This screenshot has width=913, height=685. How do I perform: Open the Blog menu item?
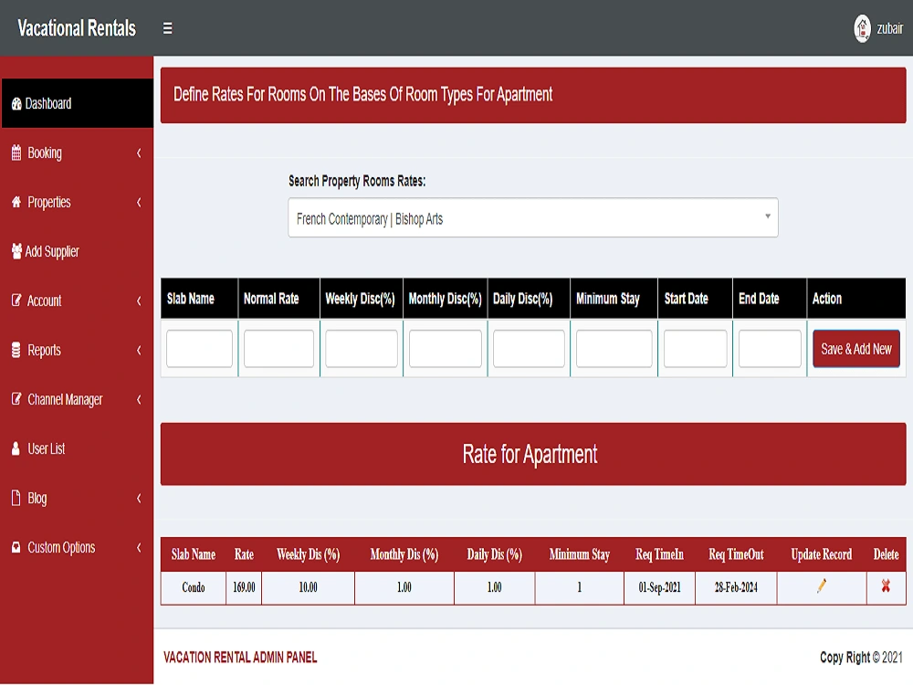point(78,498)
